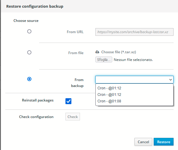Click the Nessun file selezionato text

pyautogui.click(x=133, y=60)
